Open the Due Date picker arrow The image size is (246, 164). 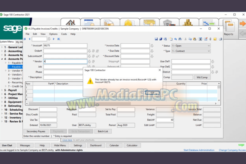[152, 51]
